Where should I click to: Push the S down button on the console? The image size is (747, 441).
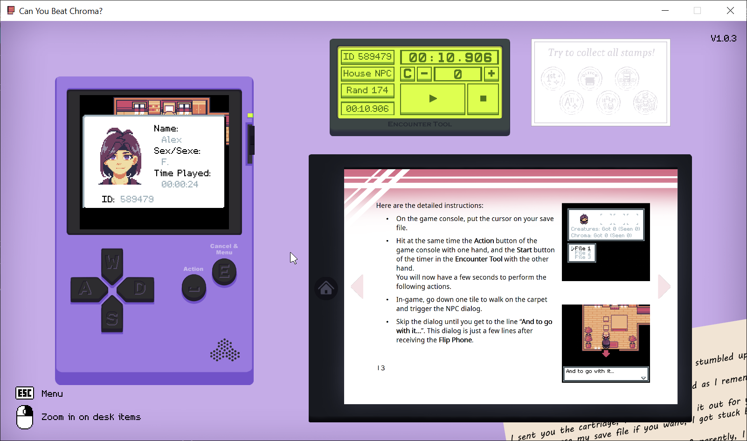point(112,315)
